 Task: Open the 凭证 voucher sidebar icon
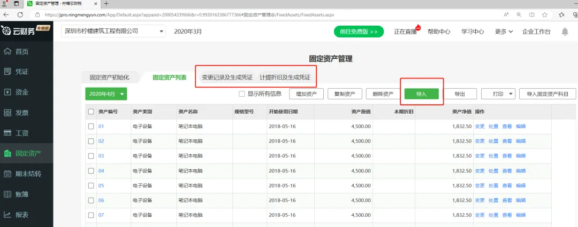pyautogui.click(x=7, y=72)
